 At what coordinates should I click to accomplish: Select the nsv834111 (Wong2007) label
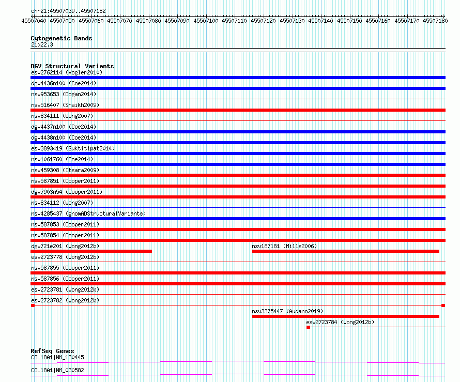coord(62,116)
